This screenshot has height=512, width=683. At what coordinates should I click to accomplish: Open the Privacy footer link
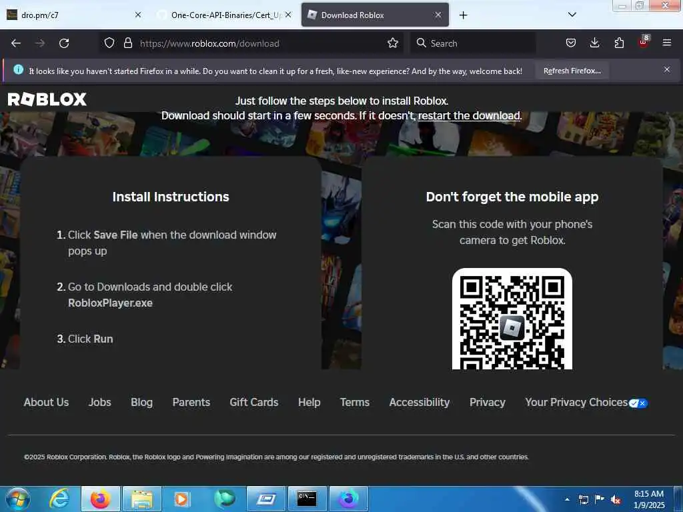488,402
